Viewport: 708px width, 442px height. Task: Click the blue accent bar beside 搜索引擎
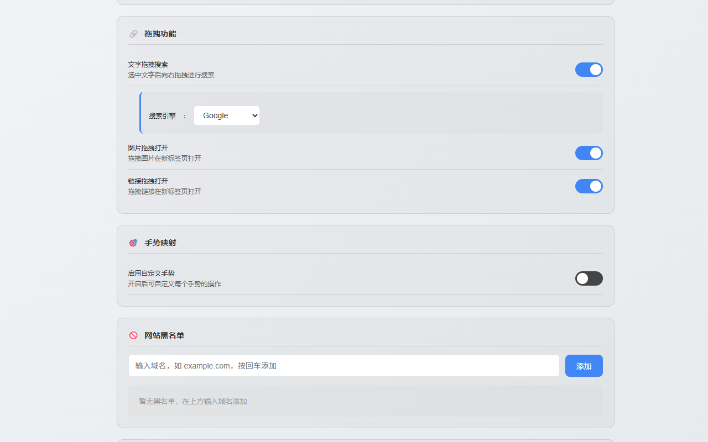[142, 113]
